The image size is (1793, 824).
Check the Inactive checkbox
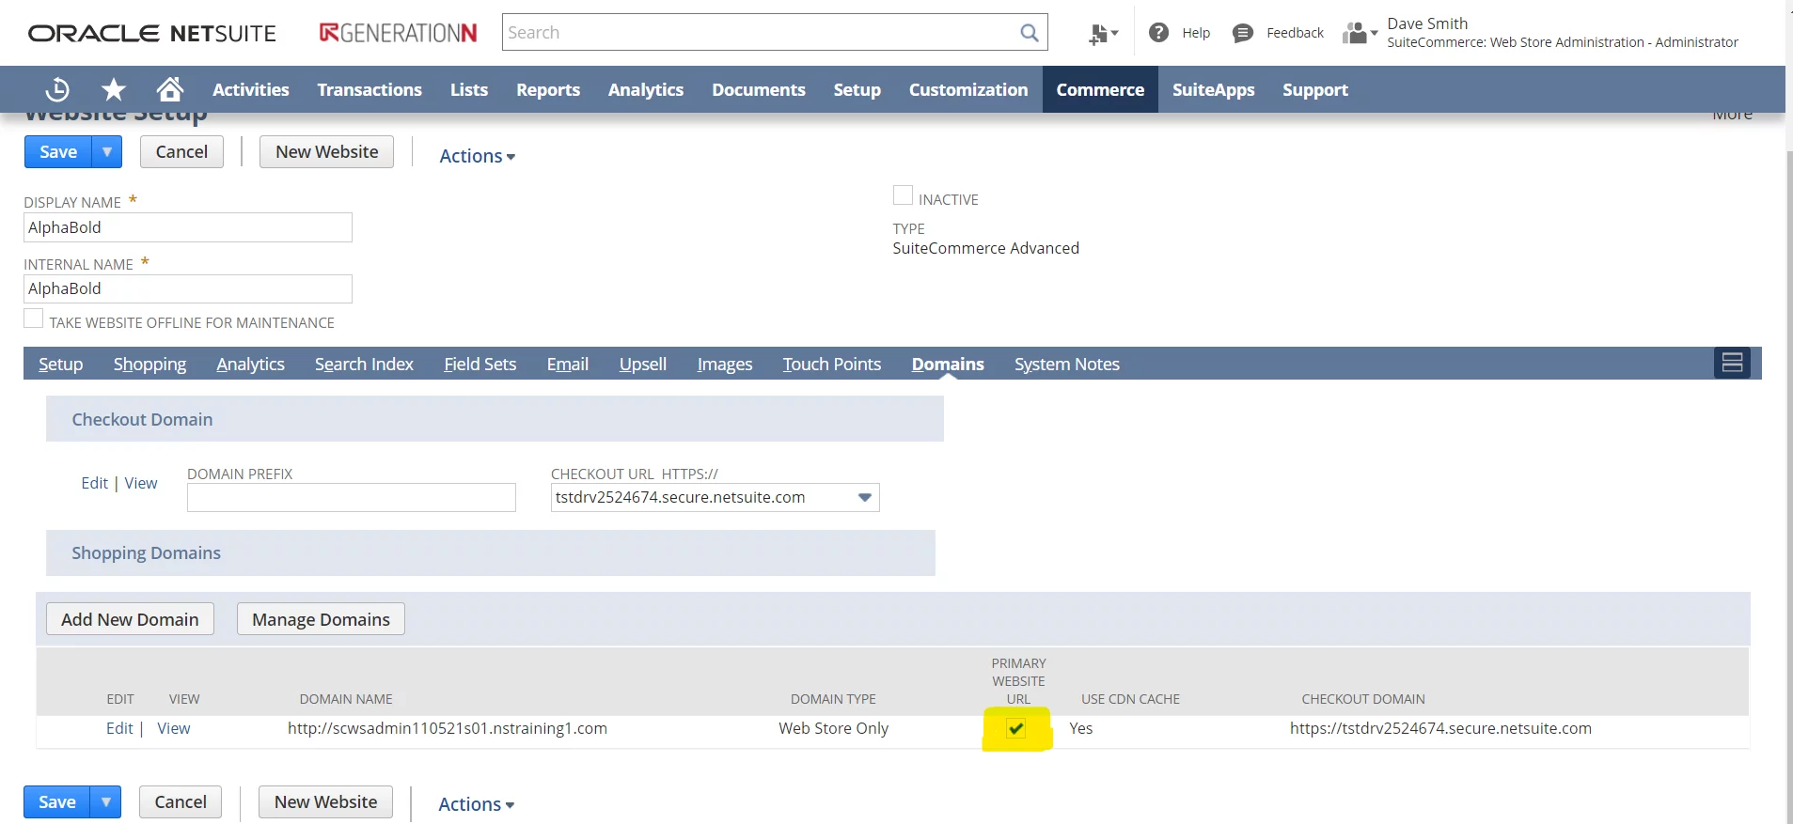pyautogui.click(x=903, y=195)
